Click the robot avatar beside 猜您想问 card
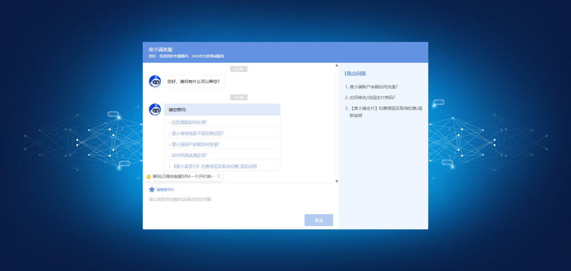571x271 pixels. 155,110
